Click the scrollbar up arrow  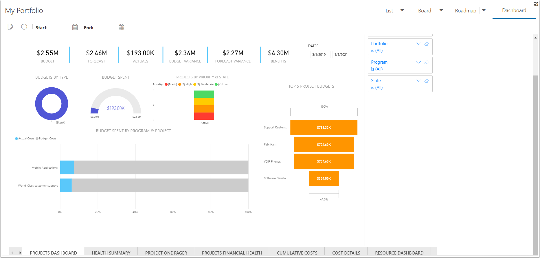(535, 38)
